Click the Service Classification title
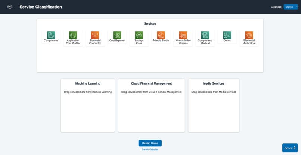The width and height of the screenshot is (301, 155). 41,7
